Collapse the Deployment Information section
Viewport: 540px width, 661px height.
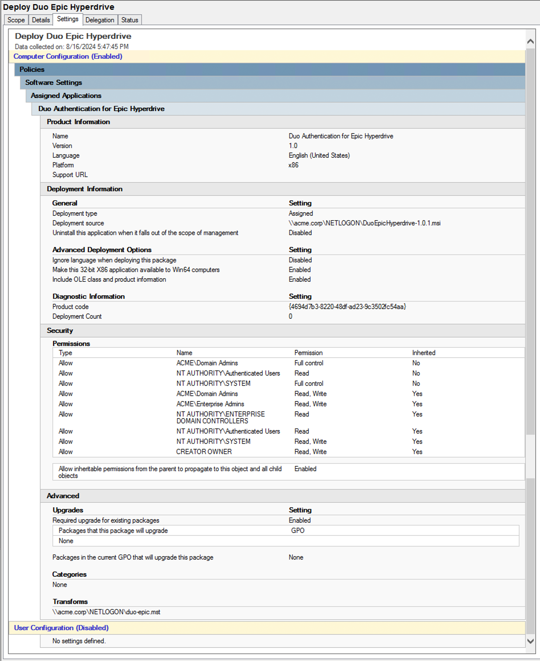[84, 189]
